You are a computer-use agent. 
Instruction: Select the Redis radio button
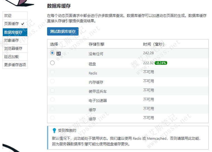[52, 72]
